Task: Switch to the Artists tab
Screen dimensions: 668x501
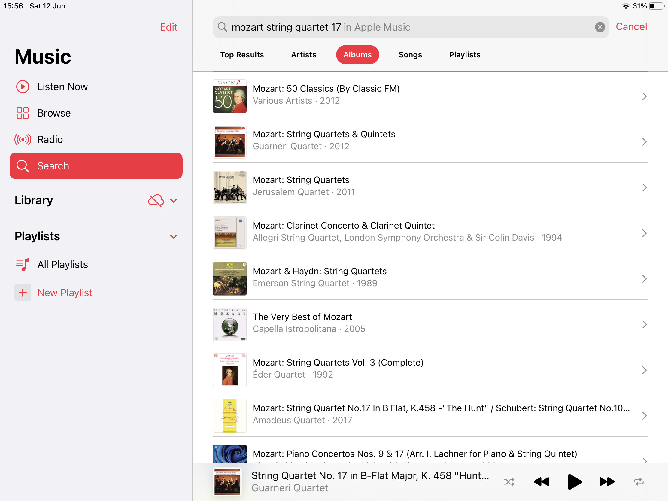Action: 303,55
